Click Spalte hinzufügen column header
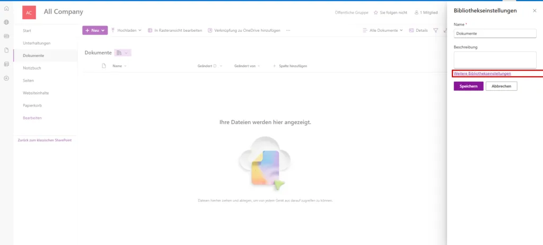This screenshot has width=543, height=245. pos(290,66)
